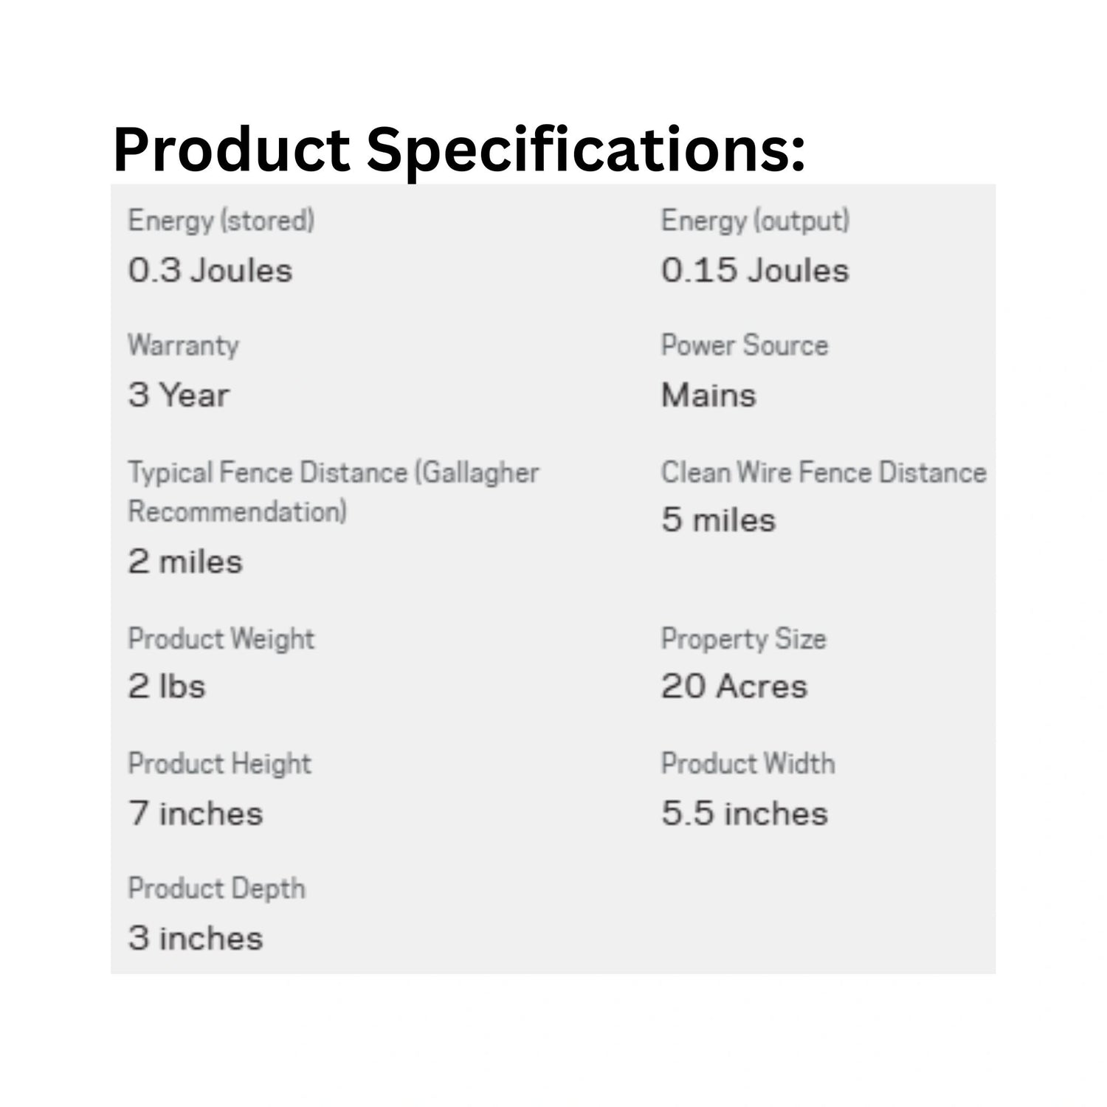Click the Power Source label

pos(744,345)
